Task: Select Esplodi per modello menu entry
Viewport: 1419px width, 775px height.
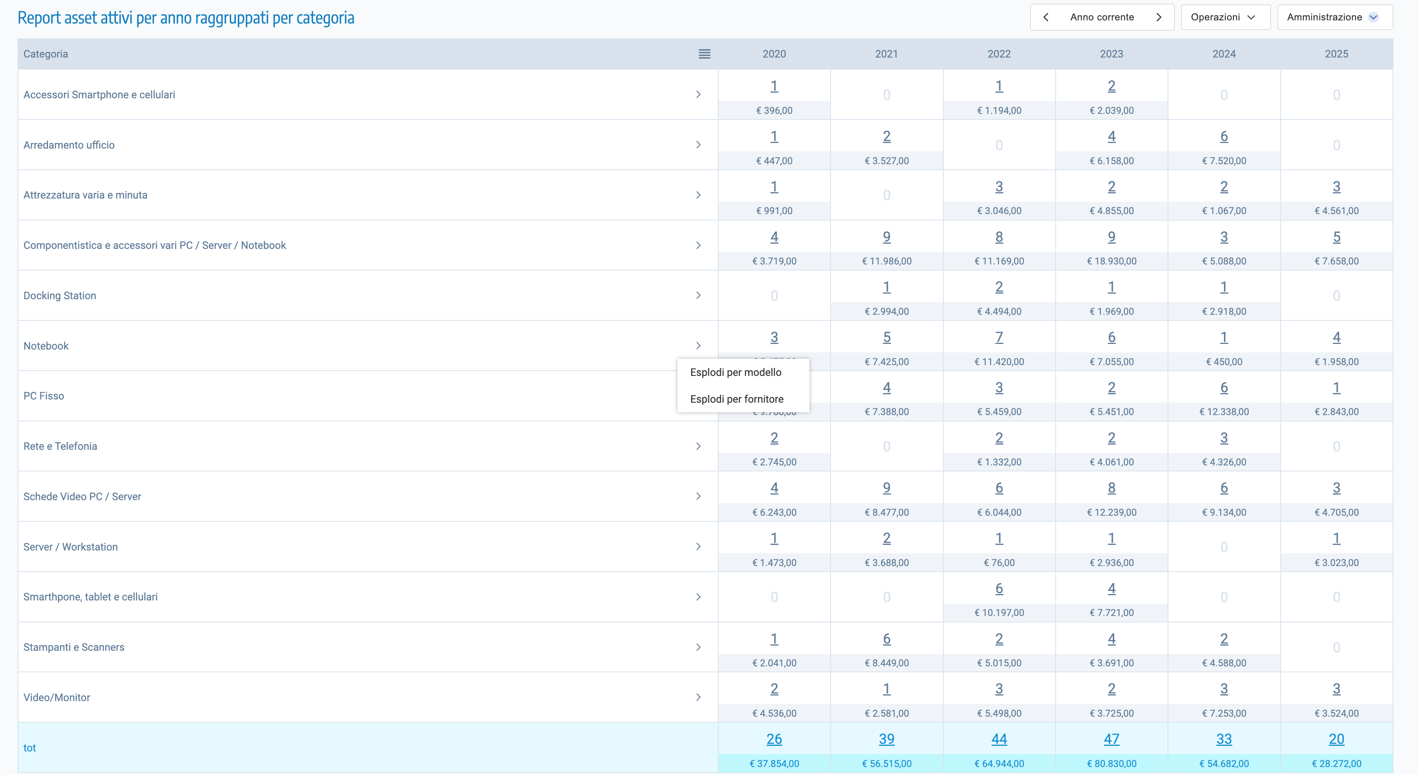Action: (735, 373)
